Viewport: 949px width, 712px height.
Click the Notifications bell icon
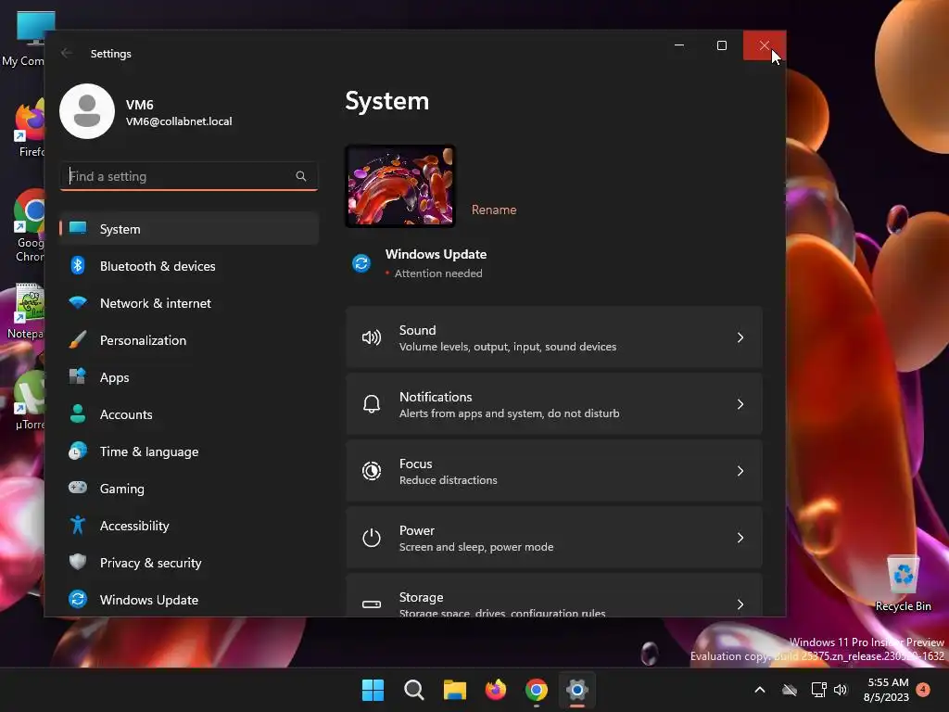click(x=371, y=404)
